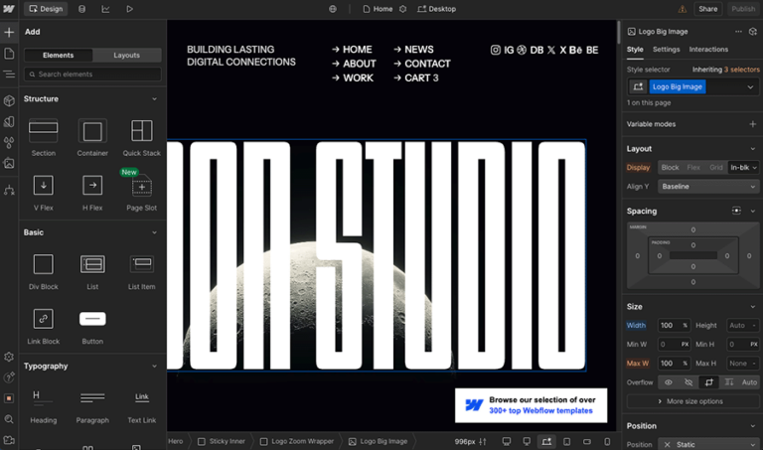Switch to the Interactions tab
Viewport: 763px width, 450px height.
pyautogui.click(x=708, y=49)
